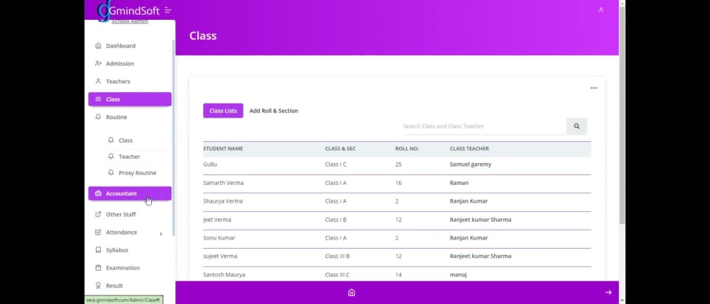Click the STUDENT NAME column header
The image size is (710, 304).
[x=223, y=149]
